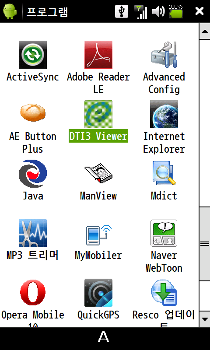Tap the Android start menu icon
The height and width of the screenshot is (350, 210).
10,11
